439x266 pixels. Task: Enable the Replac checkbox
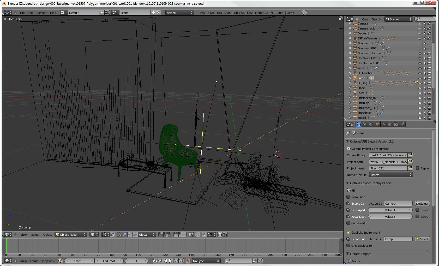tap(418, 168)
